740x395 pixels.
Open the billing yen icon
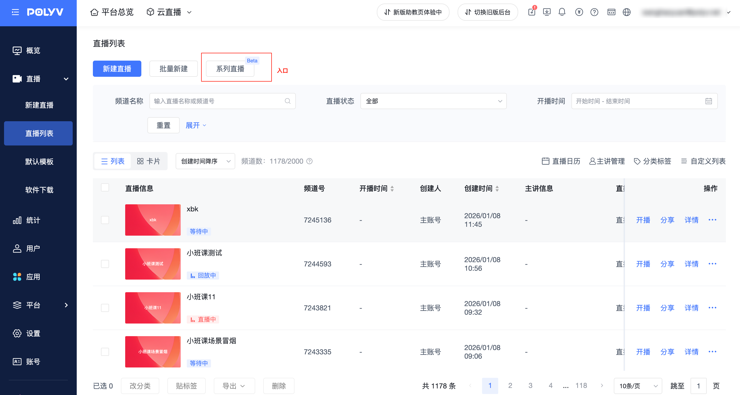click(x=579, y=12)
